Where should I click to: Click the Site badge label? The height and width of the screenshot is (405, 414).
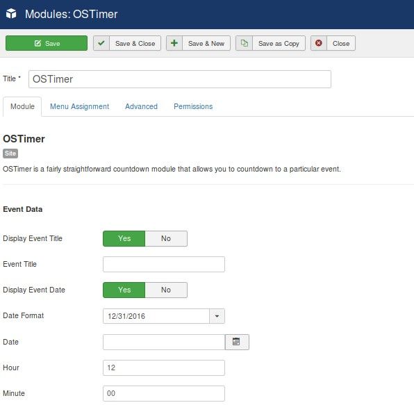[10, 154]
